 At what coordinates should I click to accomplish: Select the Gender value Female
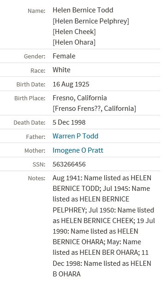(x=64, y=56)
